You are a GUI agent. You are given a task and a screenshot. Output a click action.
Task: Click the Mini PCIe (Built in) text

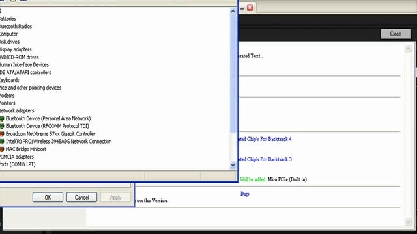287,179
